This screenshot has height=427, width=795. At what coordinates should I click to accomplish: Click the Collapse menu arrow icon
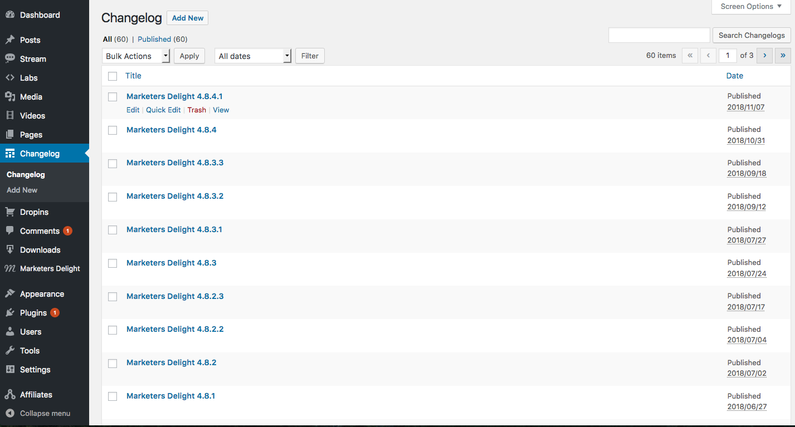click(x=10, y=414)
